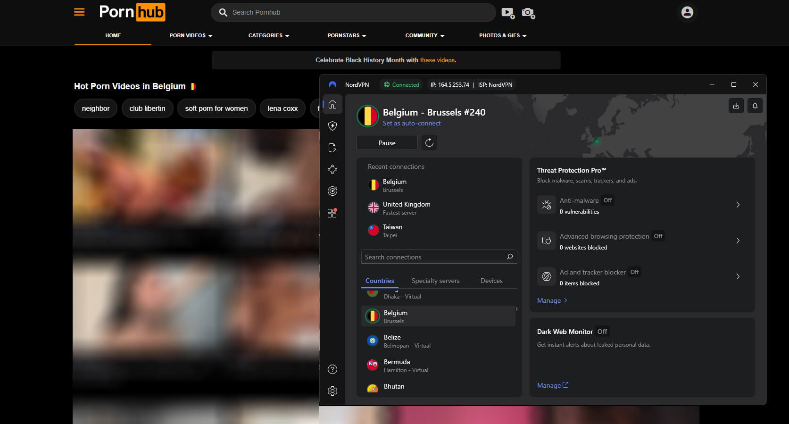This screenshot has width=789, height=424.
Task: Click the 'neighbor' tag chip
Action: pyautogui.click(x=96, y=108)
